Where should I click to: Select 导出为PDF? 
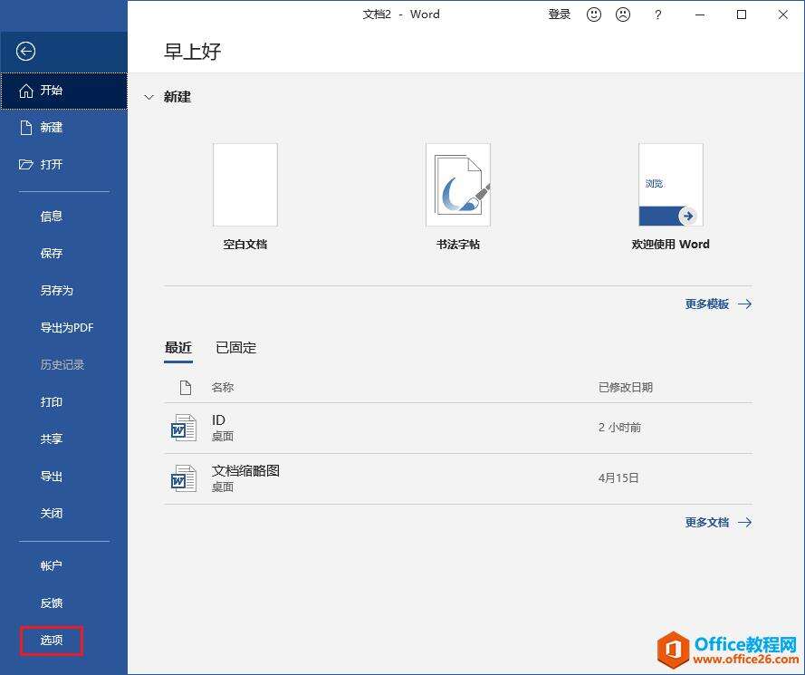[x=67, y=327]
